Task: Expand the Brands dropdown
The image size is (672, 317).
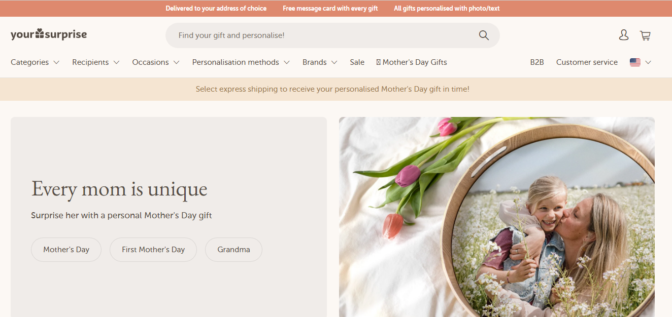Action: (320, 62)
